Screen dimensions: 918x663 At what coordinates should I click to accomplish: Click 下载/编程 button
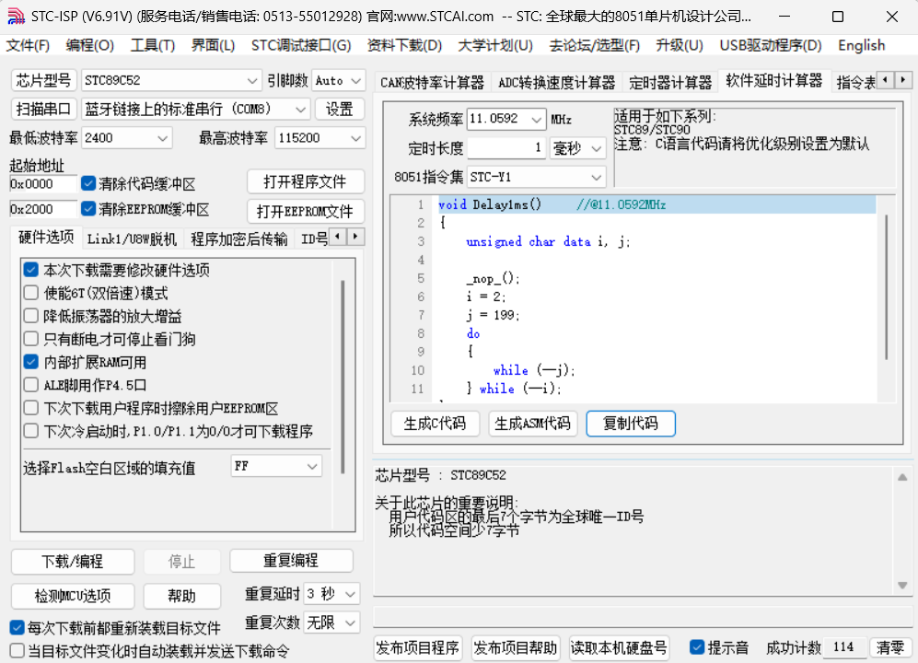tap(73, 562)
